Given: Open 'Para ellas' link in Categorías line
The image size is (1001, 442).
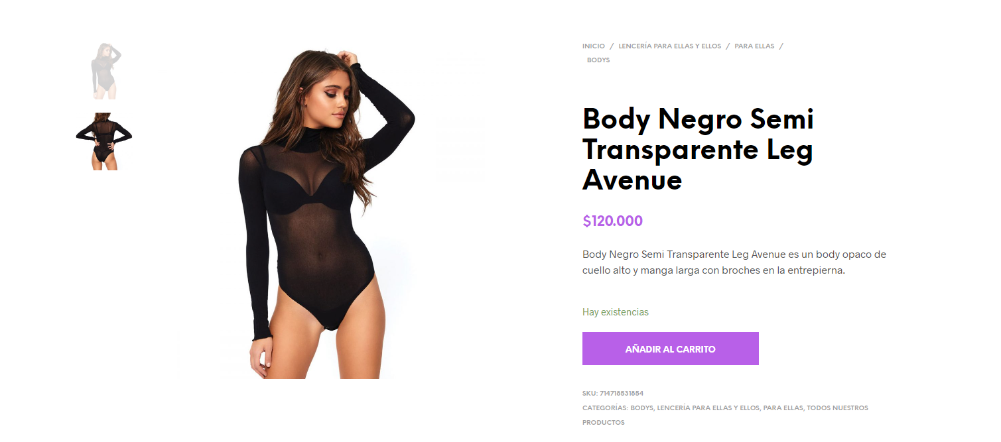Looking at the screenshot, I should (783, 408).
